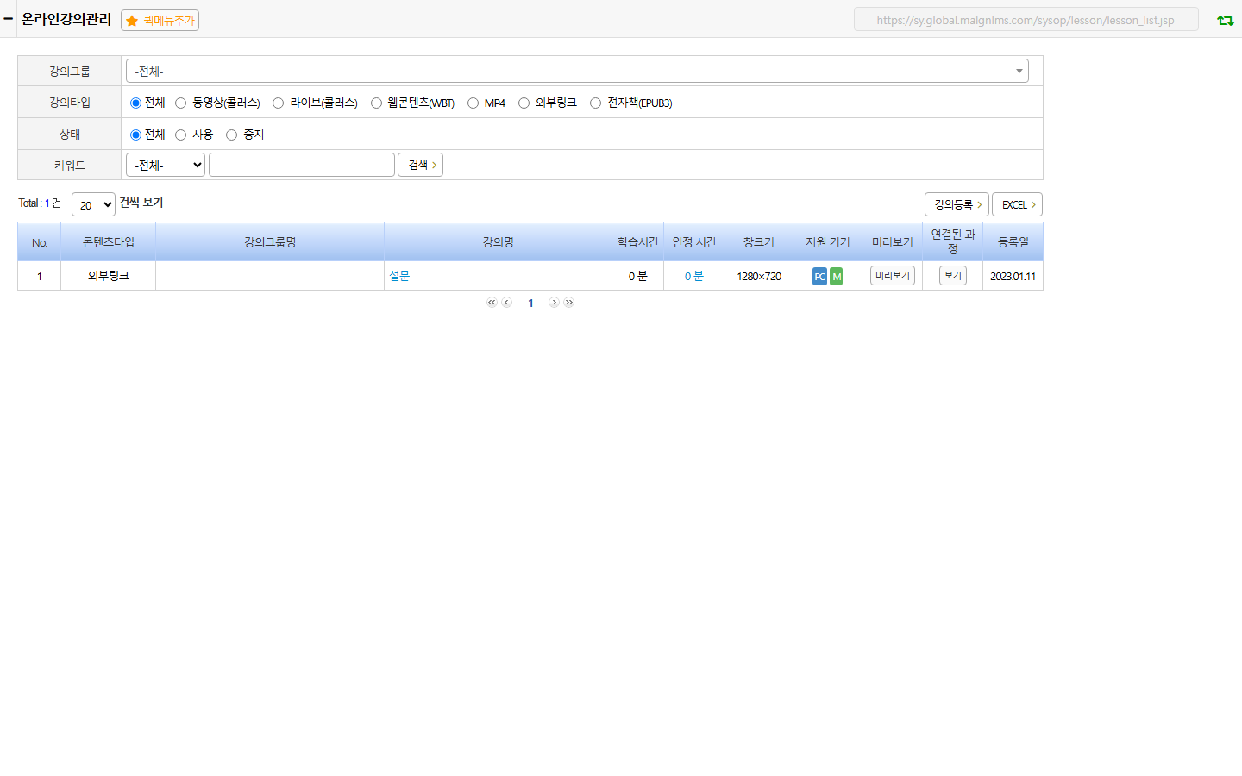Click the 인정 시간 column header
Viewport: 1242px width, 776px height.
(x=694, y=241)
